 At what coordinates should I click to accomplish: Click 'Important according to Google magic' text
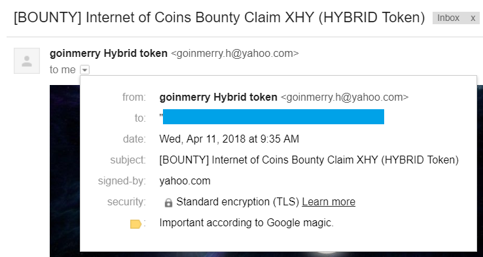[x=247, y=222]
